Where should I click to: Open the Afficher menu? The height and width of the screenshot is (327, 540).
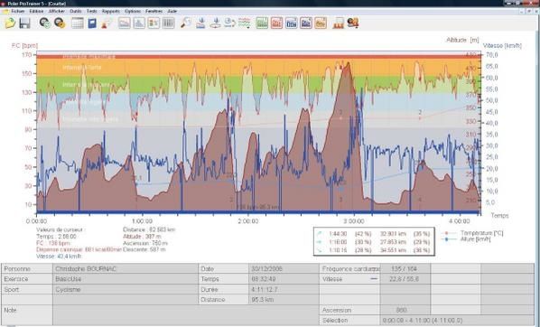tap(57, 11)
